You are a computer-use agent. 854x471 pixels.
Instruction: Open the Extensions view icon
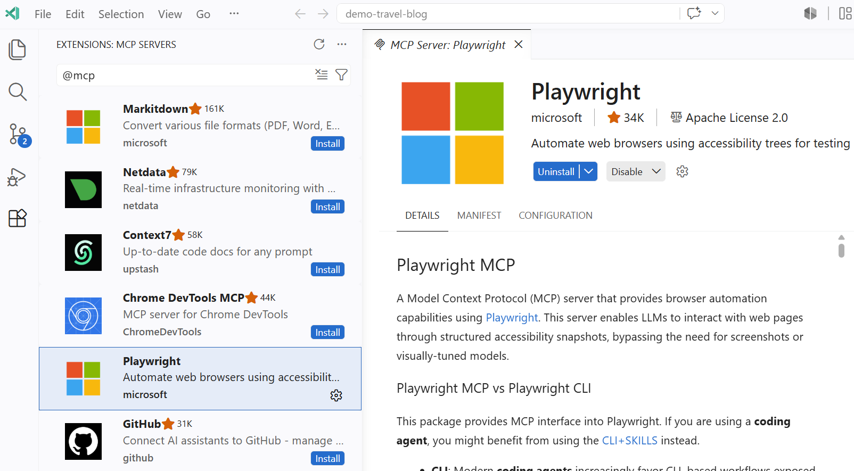[x=18, y=218]
